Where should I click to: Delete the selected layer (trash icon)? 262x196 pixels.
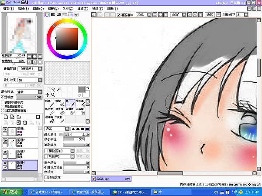click(x=25, y=123)
